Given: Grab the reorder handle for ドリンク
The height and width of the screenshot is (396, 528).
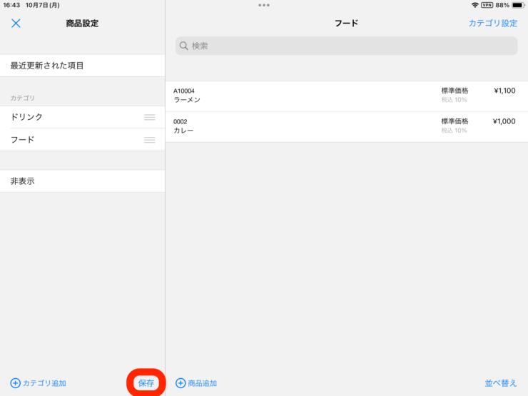Looking at the screenshot, I should point(150,117).
